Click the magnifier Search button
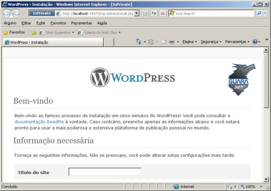Image resolution: width=271 pixels, height=191 pixels. click(x=260, y=13)
